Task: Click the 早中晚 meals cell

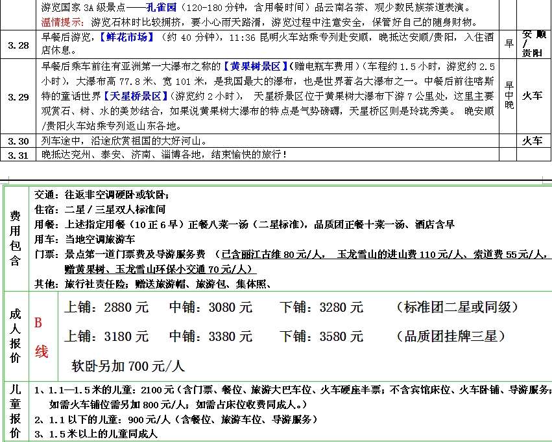Action: click(509, 96)
